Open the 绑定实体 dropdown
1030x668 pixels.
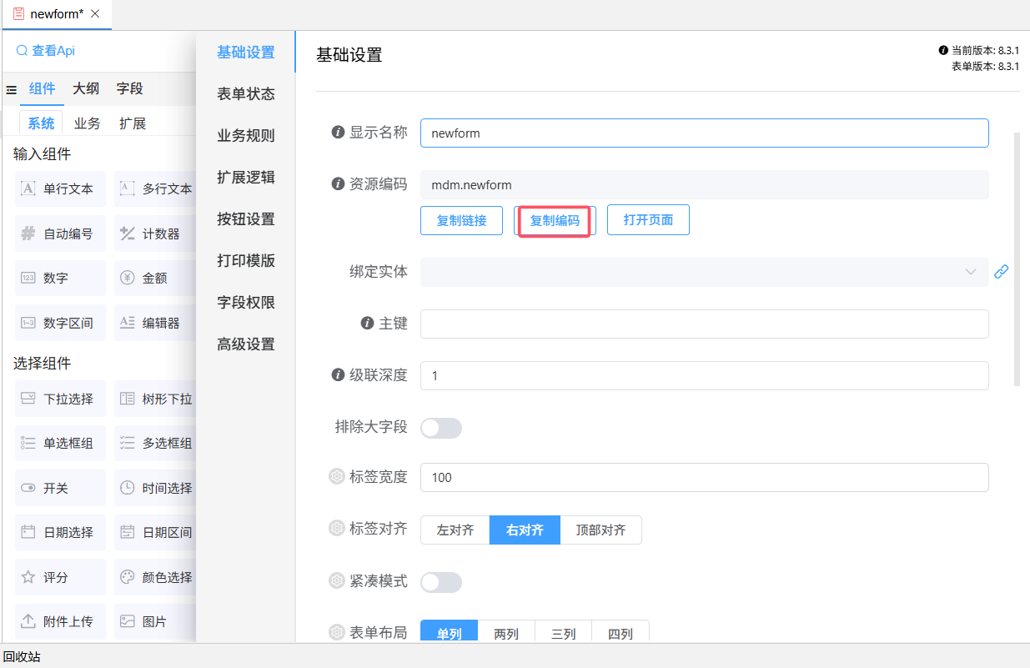click(703, 272)
